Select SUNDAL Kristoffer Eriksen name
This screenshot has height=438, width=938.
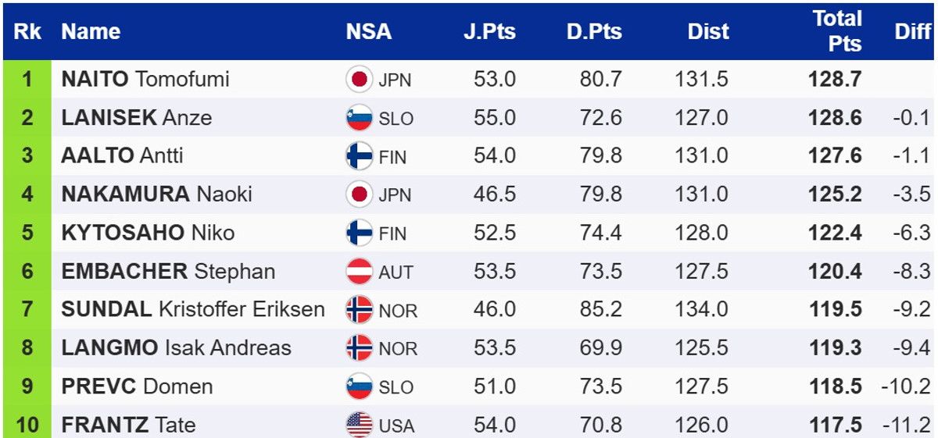pos(193,310)
